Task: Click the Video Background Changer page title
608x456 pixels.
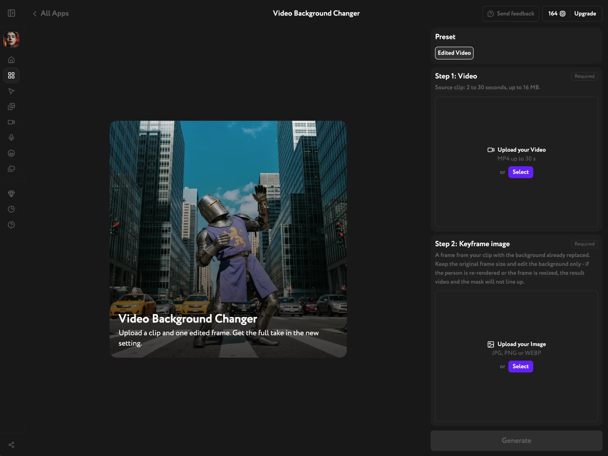Action: 316,13
